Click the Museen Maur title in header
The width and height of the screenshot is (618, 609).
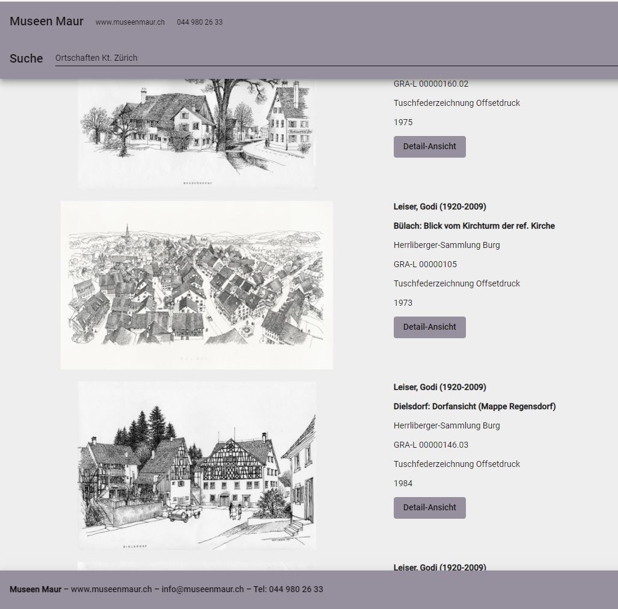coord(46,21)
